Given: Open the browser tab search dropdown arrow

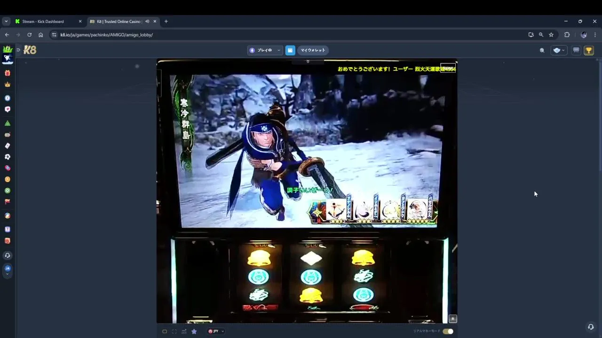Looking at the screenshot, I should (x=6, y=22).
